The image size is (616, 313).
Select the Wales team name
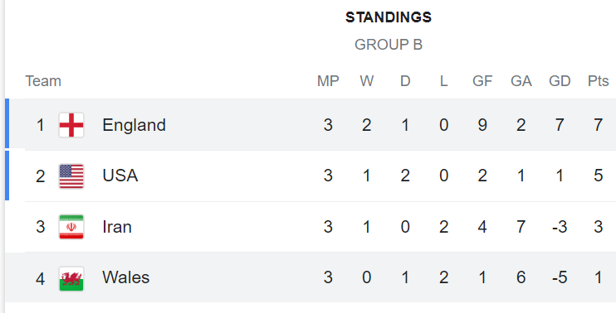pyautogui.click(x=125, y=277)
